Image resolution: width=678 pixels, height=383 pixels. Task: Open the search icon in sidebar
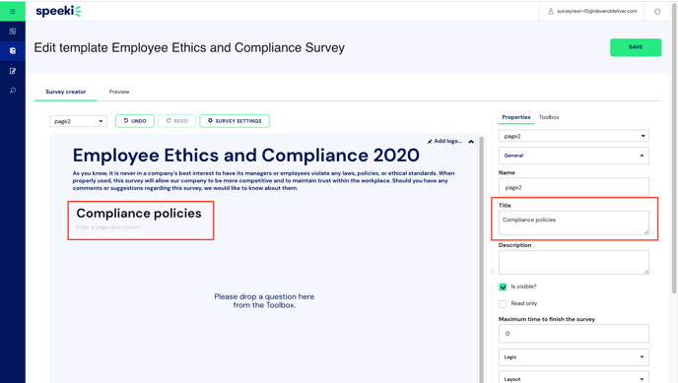(x=13, y=91)
